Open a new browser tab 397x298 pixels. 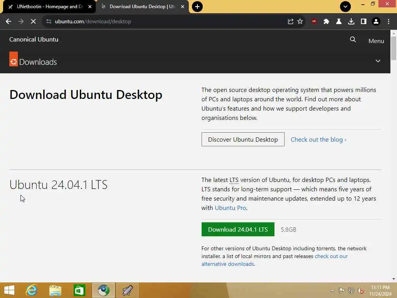(x=197, y=7)
